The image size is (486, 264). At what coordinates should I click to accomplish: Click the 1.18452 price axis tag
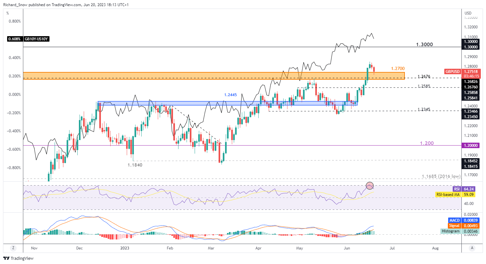coord(471,161)
